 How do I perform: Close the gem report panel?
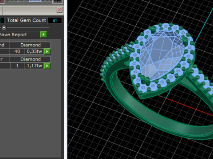59,10
